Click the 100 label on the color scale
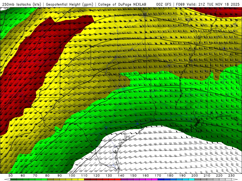The image size is (242, 181). (72, 176)
